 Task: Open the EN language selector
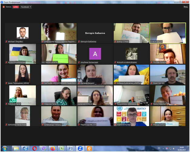(159, 148)
